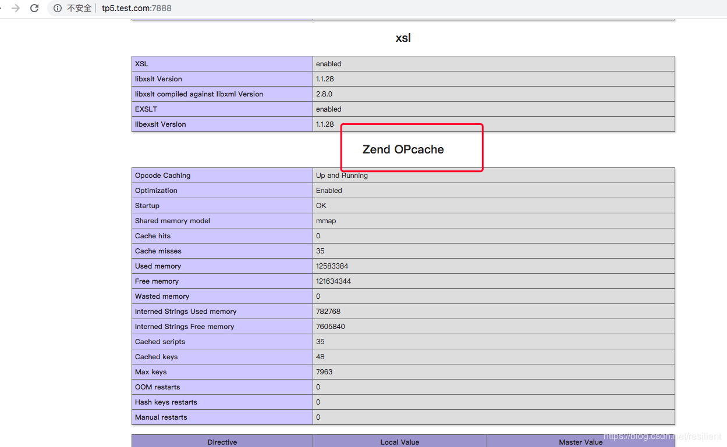Select the value 782768
Image resolution: width=727 pixels, height=447 pixels.
coord(328,312)
